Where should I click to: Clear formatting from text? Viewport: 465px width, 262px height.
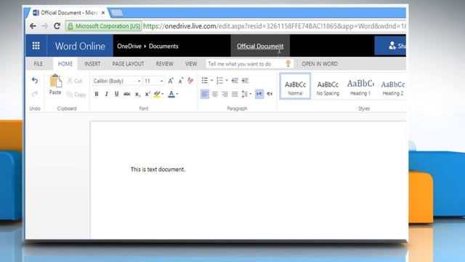point(190,81)
